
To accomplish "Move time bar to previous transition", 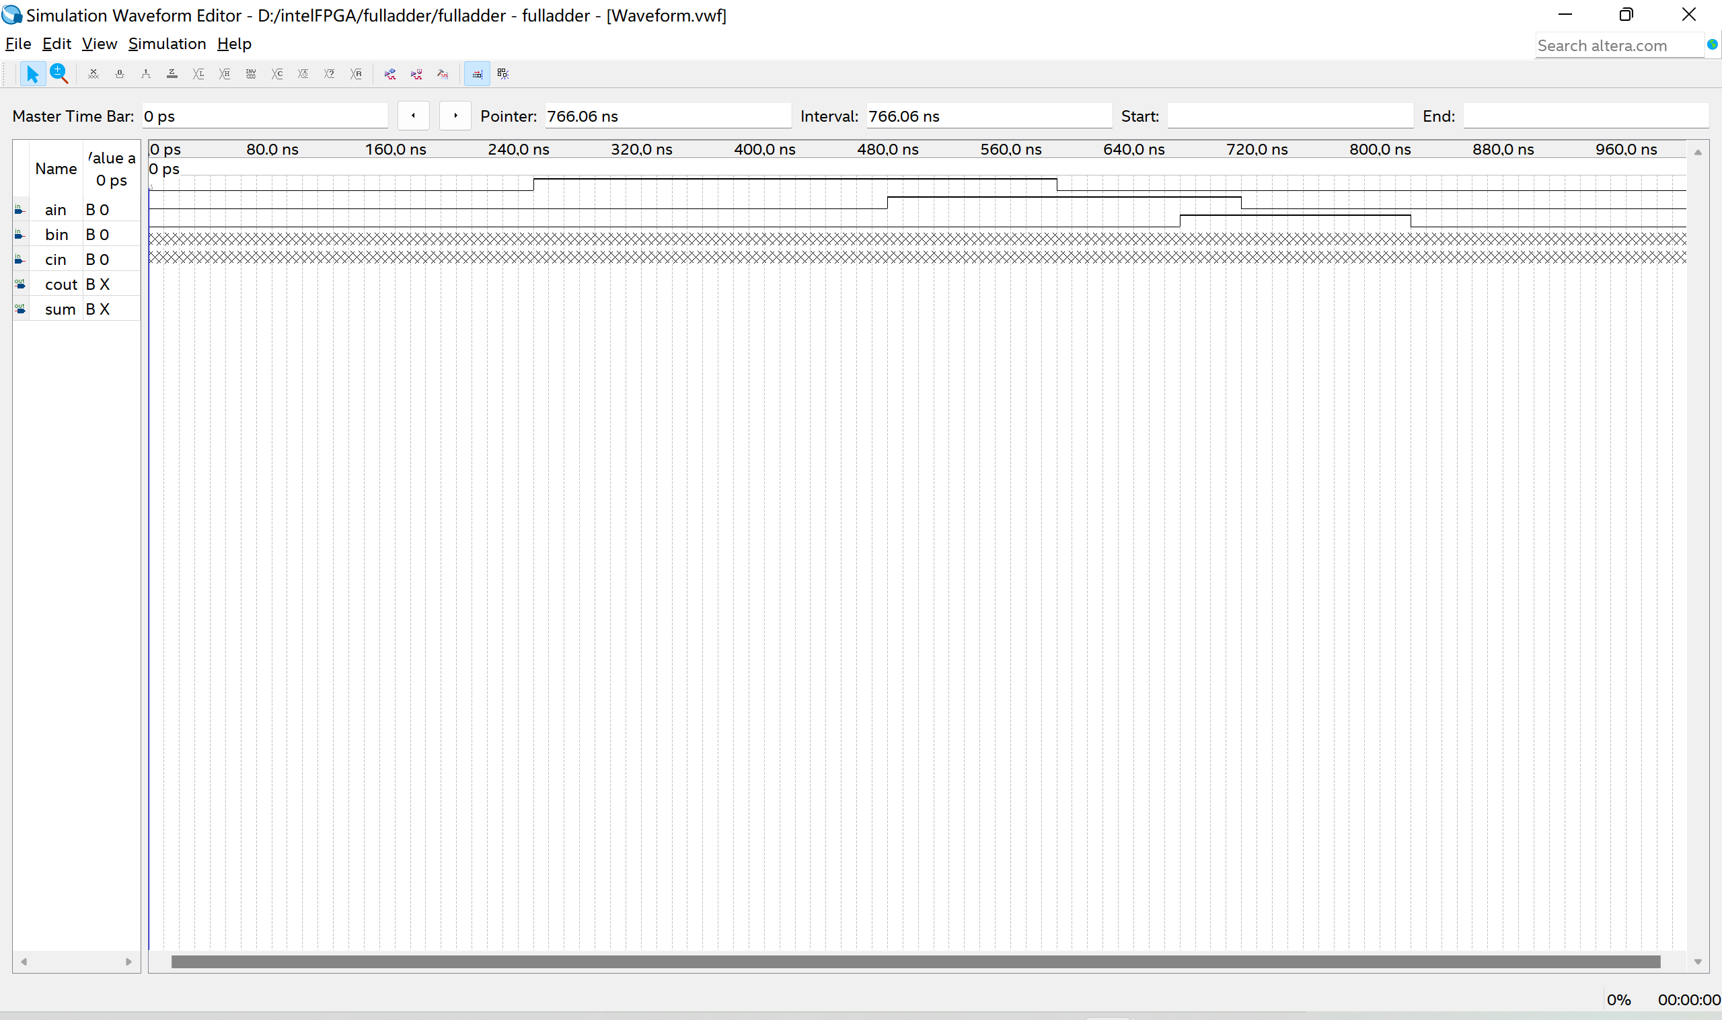I will pos(413,116).
